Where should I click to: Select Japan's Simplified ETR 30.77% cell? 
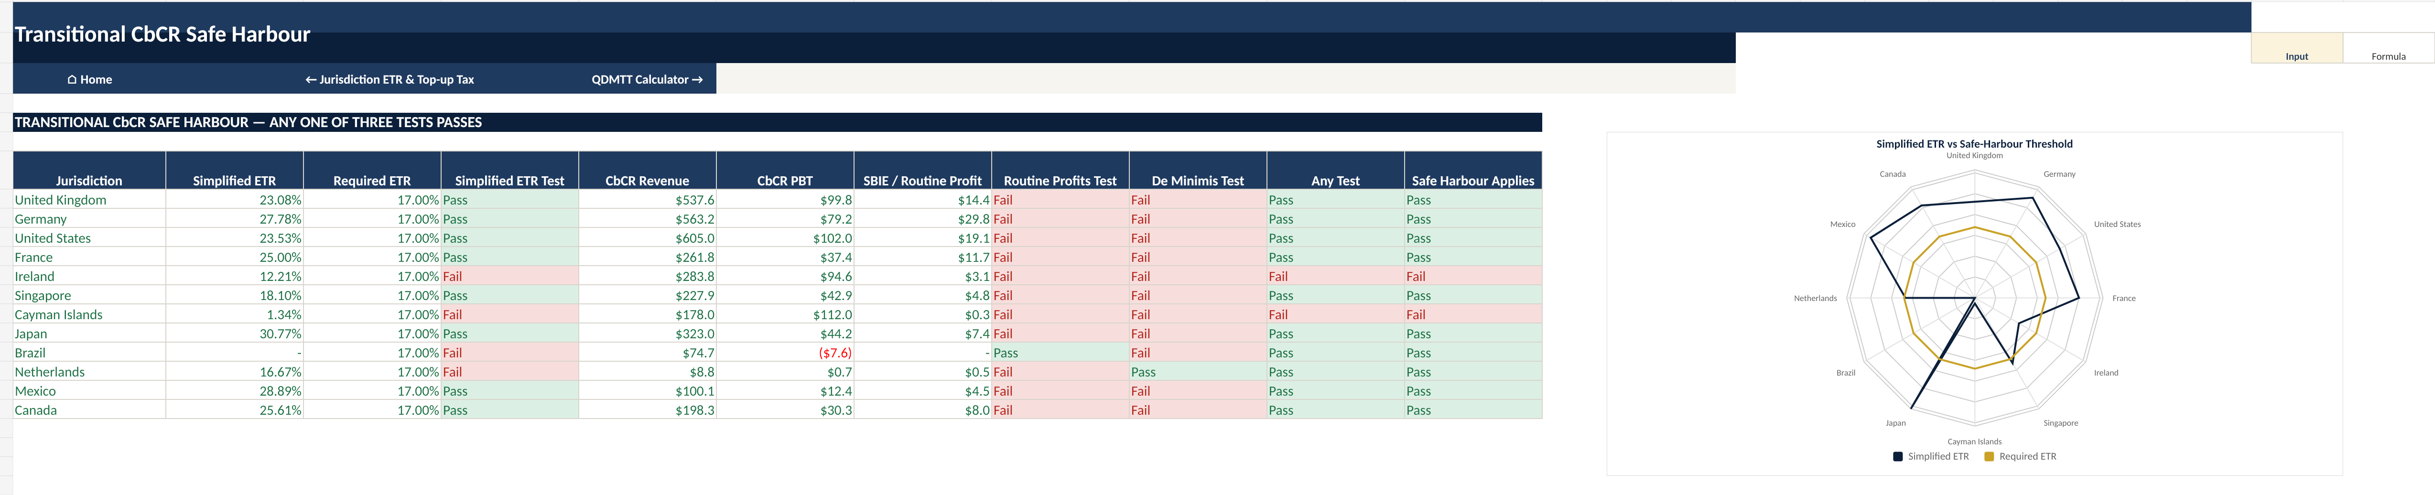(x=235, y=334)
